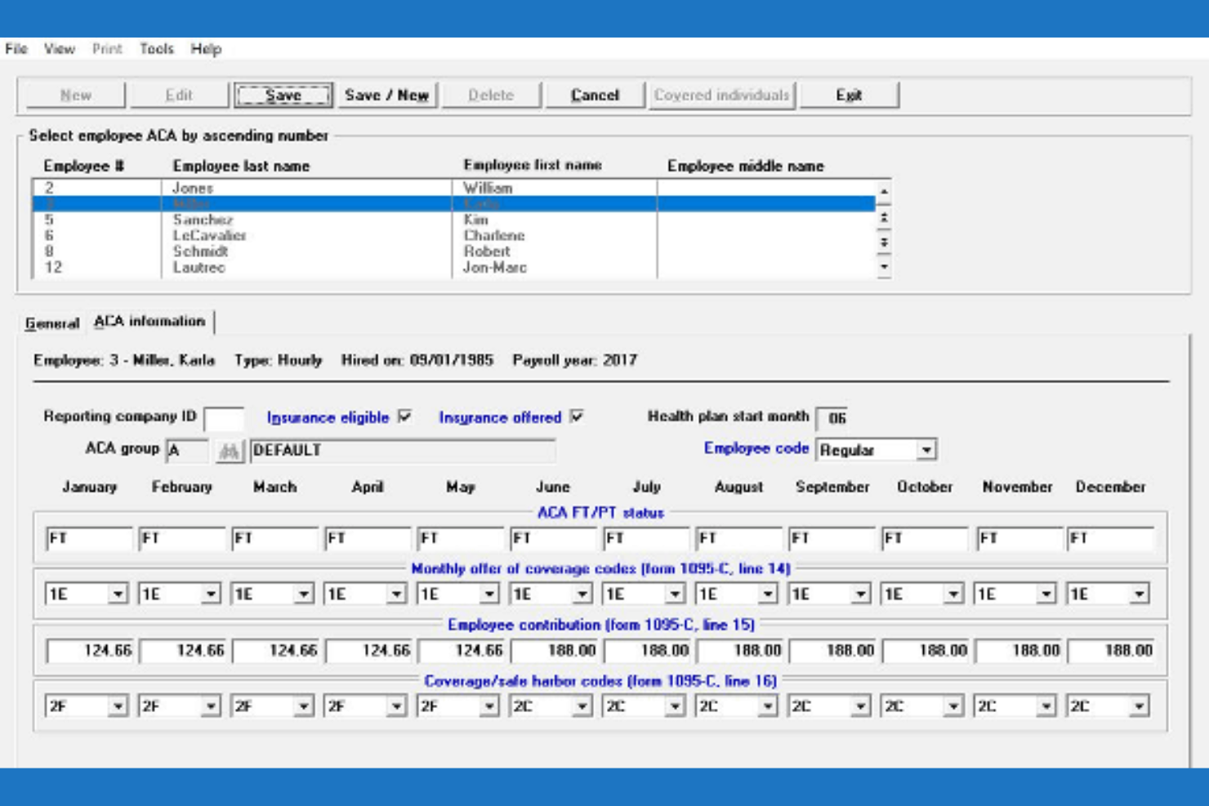1209x806 pixels.
Task: Select employee row Jones William
Action: coord(453,188)
